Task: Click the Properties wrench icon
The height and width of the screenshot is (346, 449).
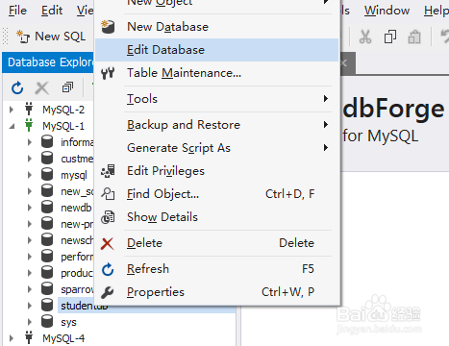Action: [108, 292]
